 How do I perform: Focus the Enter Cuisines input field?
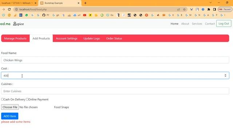tap(115, 91)
